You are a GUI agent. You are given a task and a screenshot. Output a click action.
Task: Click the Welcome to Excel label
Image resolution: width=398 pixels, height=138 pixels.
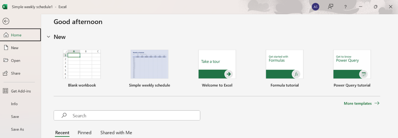point(217,85)
